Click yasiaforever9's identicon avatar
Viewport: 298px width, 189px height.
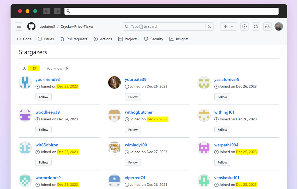click(204, 82)
